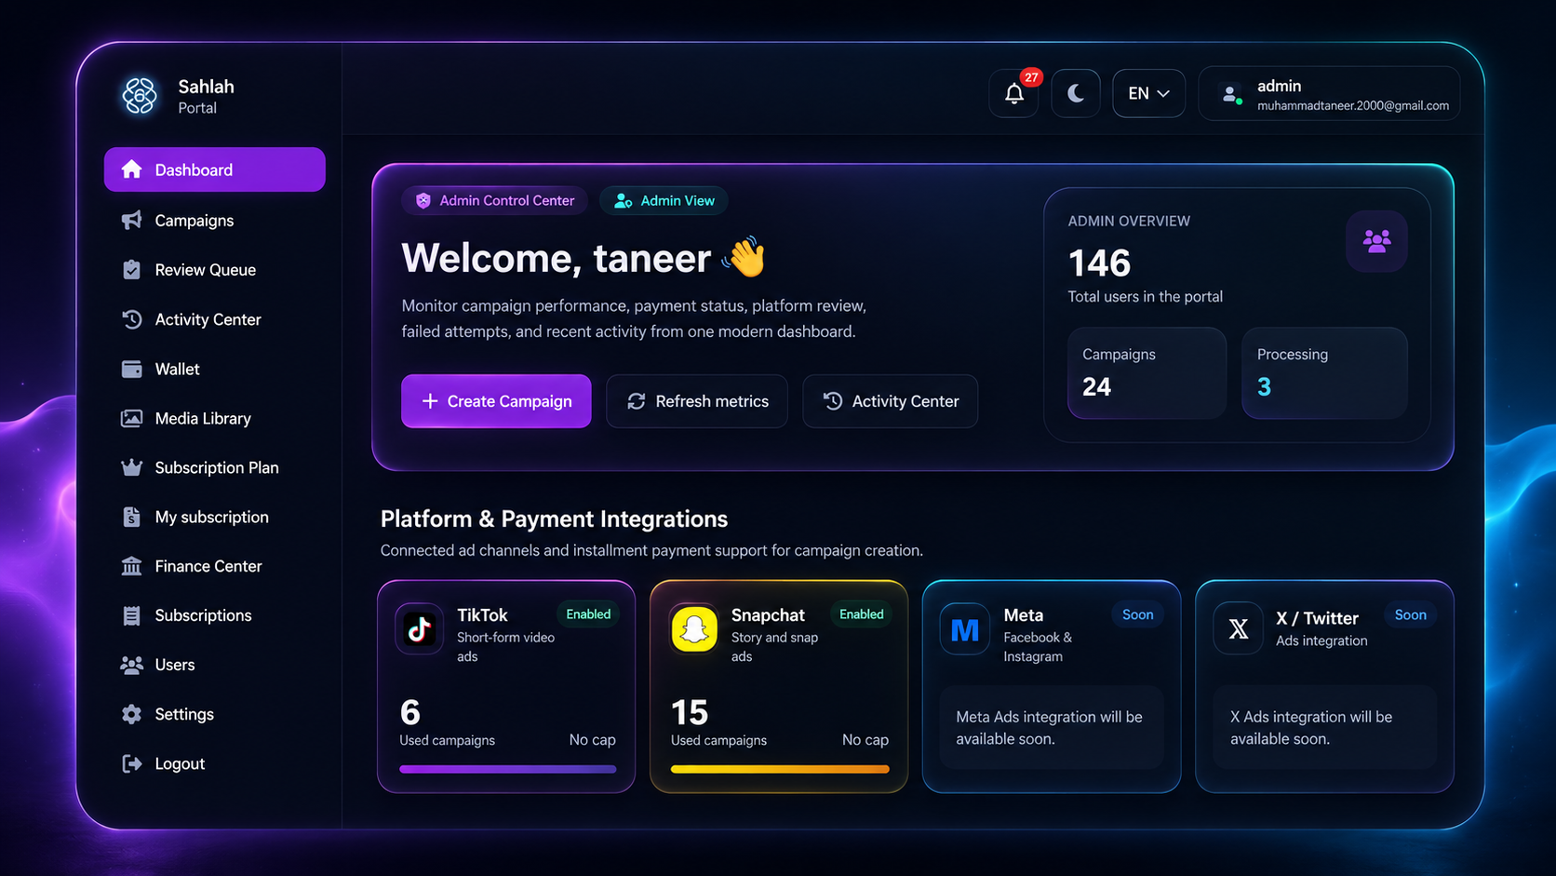
Task: Click the Users group icon in sidebar
Action: tap(131, 665)
